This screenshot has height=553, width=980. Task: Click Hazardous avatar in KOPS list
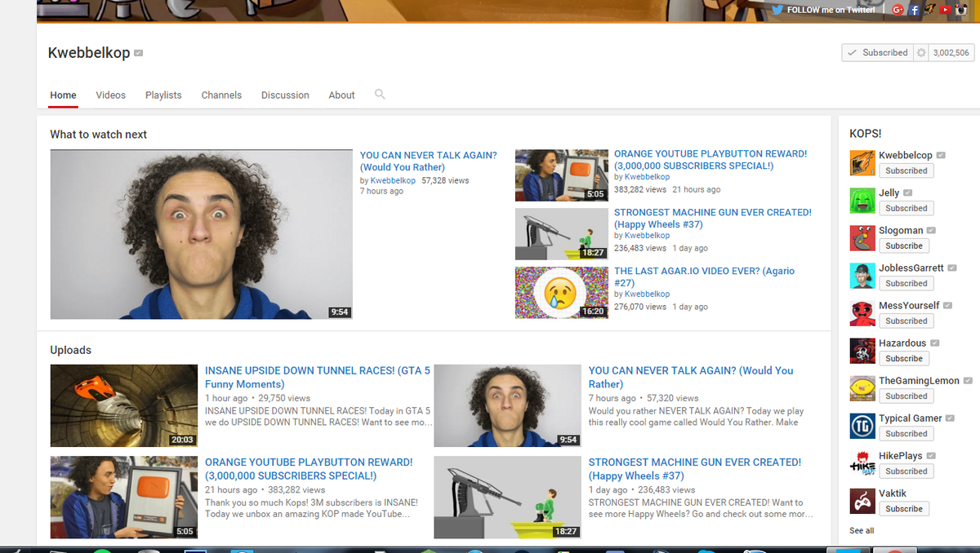(862, 351)
